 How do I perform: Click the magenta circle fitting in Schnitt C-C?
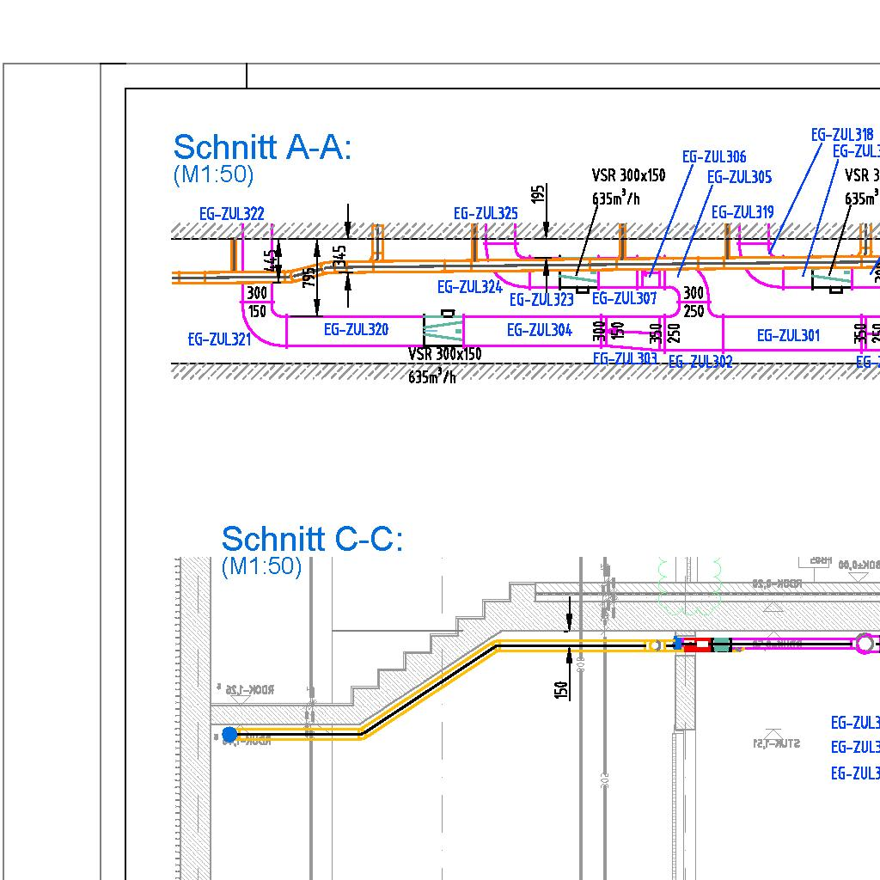tap(864, 644)
